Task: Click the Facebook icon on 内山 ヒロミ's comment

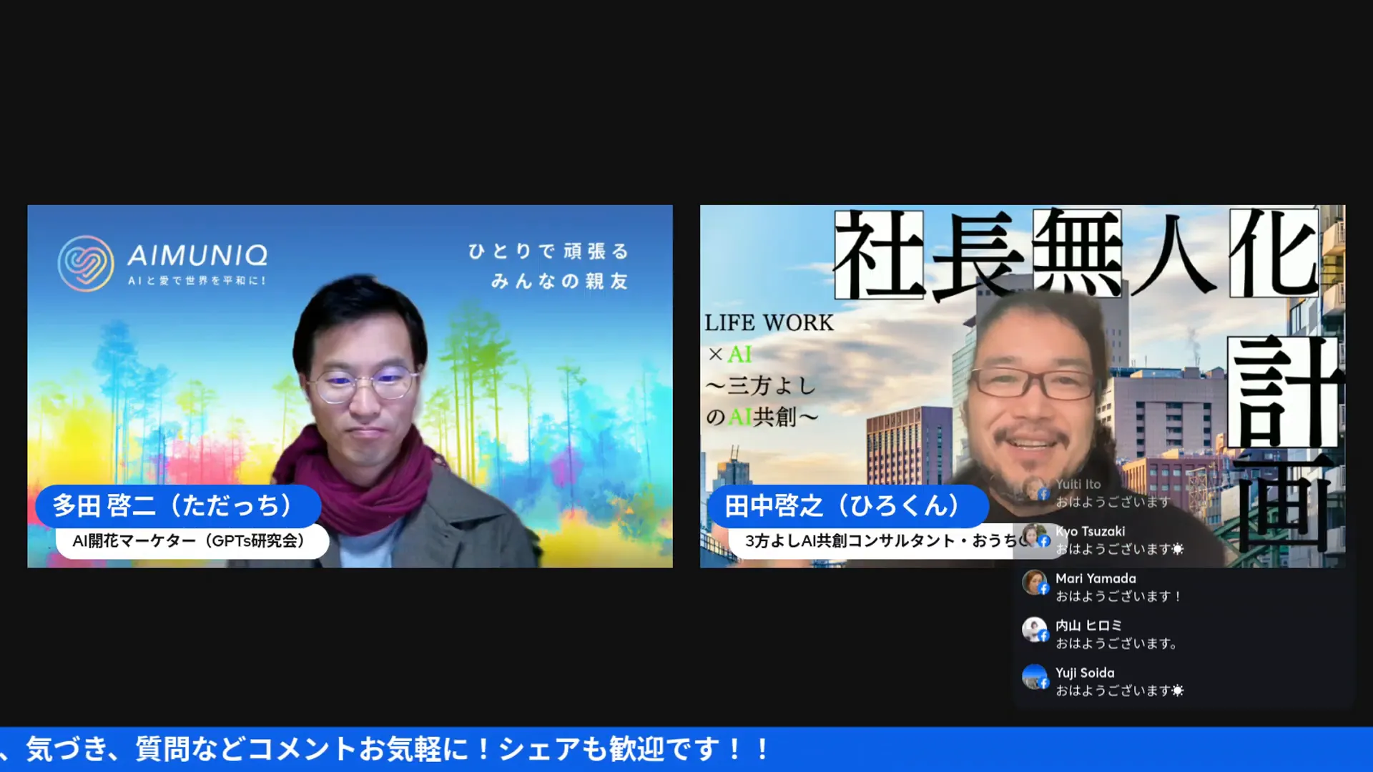Action: (x=1043, y=635)
